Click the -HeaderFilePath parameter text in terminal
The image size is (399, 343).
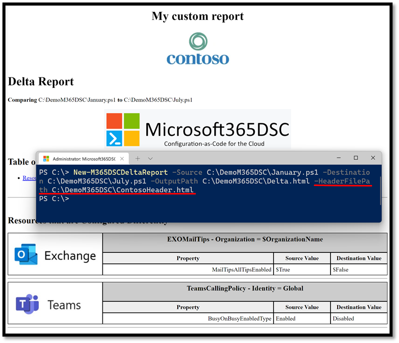342,181
